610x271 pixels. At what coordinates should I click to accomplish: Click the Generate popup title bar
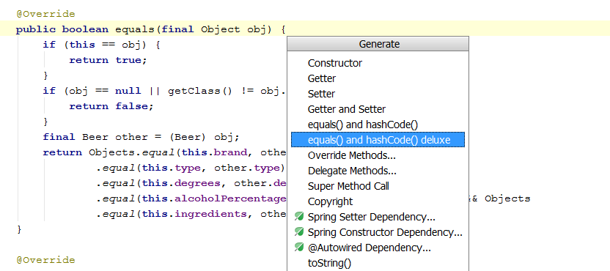point(378,44)
